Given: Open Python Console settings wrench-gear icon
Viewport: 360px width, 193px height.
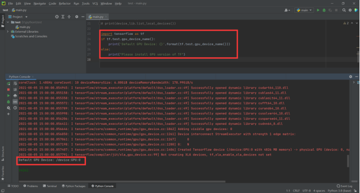Looking at the screenshot, I should click(x=8, y=108).
